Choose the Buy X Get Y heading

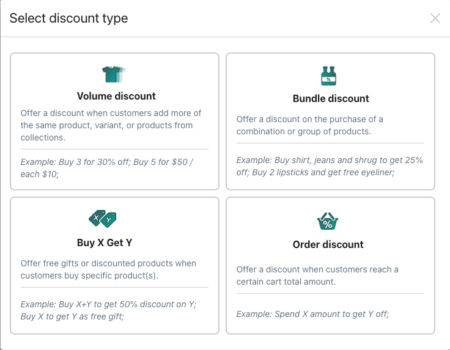(105, 242)
